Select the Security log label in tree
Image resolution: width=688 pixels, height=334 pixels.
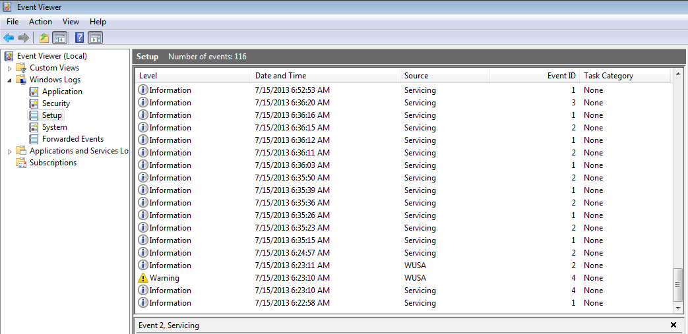point(56,103)
